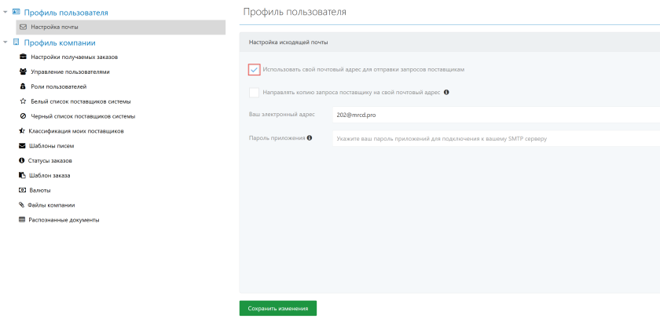
Task: Click the info icon beside Статусы заказов
Action: 22,161
